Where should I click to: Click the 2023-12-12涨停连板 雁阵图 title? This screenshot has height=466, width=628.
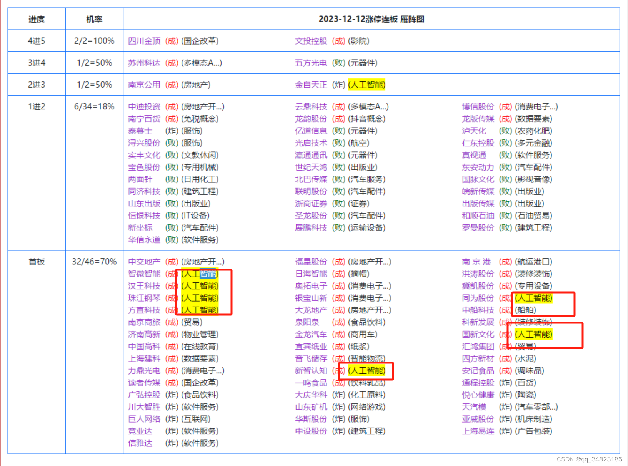(371, 19)
